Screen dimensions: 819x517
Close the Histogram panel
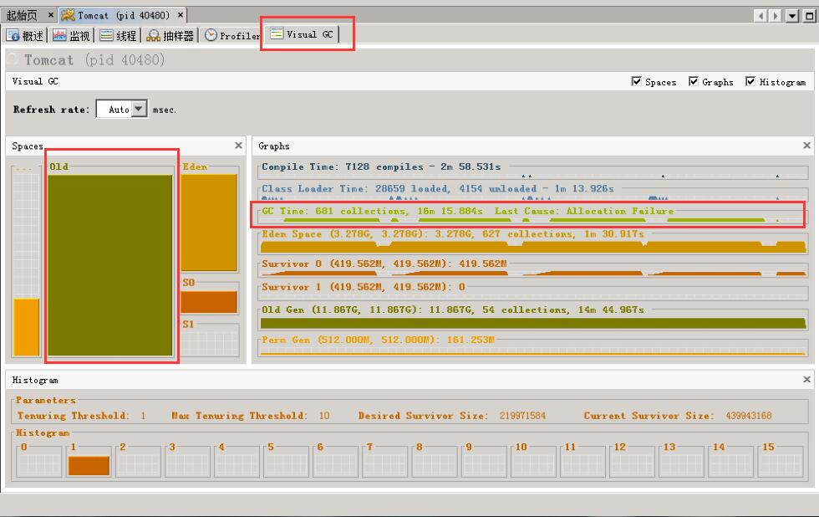pyautogui.click(x=806, y=380)
